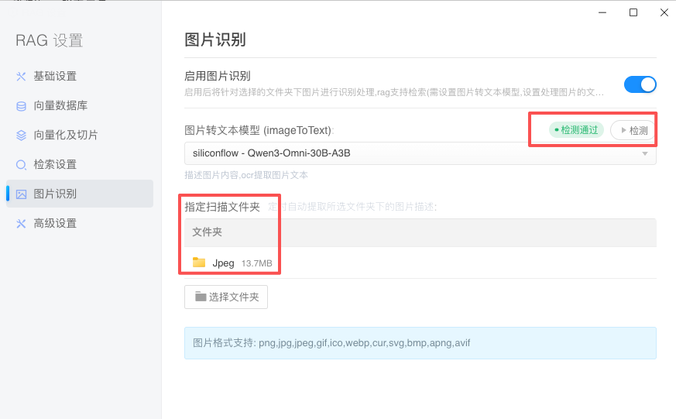Click the 图片识别 picture icon

(x=22, y=194)
